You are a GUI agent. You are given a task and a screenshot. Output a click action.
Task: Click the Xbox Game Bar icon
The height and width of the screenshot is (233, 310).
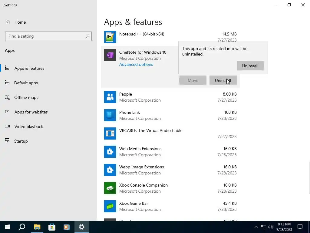click(110, 206)
